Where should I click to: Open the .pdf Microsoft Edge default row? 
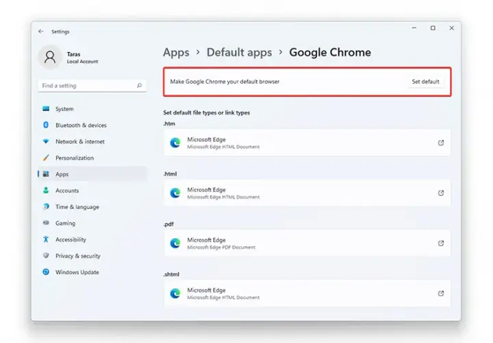tap(307, 243)
